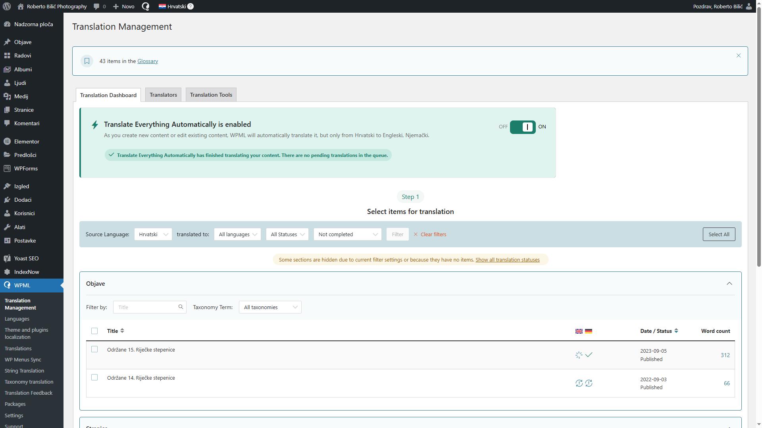762x428 pixels.
Task: Open Yoast SEO in the sidebar
Action: [32, 258]
